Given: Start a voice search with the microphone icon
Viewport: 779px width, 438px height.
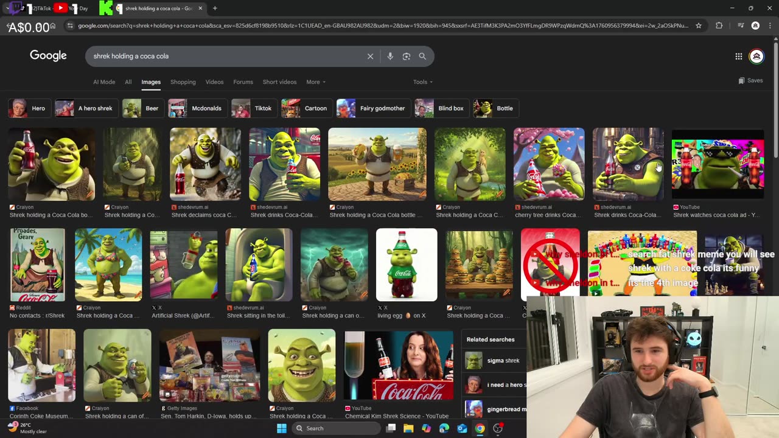Looking at the screenshot, I should point(390,56).
